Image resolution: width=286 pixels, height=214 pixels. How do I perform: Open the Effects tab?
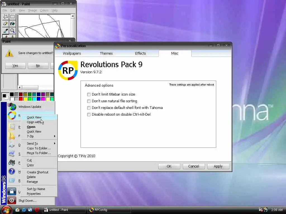tap(140, 53)
